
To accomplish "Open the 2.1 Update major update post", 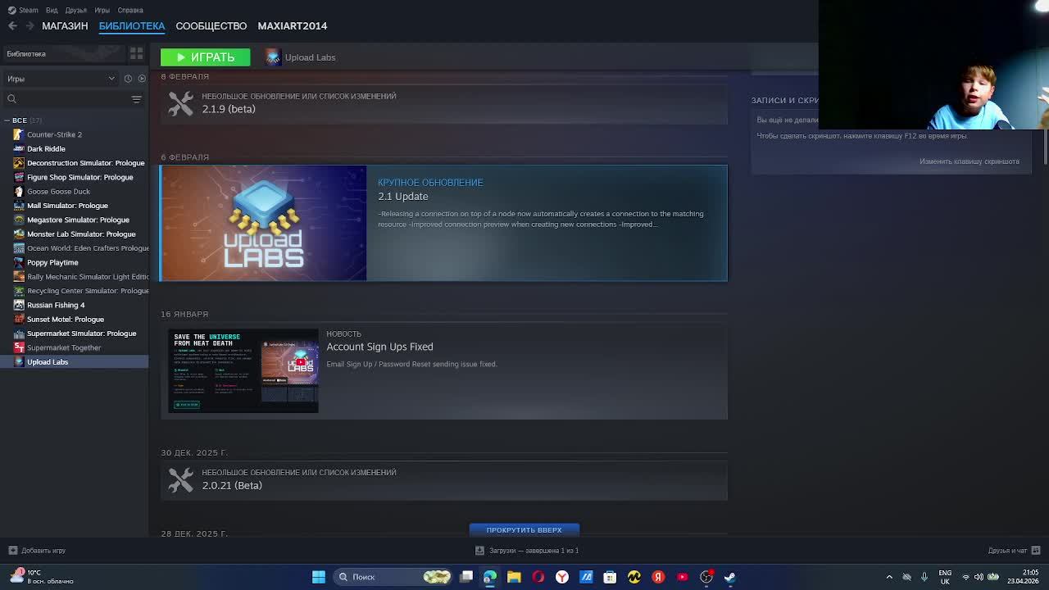I will point(443,223).
